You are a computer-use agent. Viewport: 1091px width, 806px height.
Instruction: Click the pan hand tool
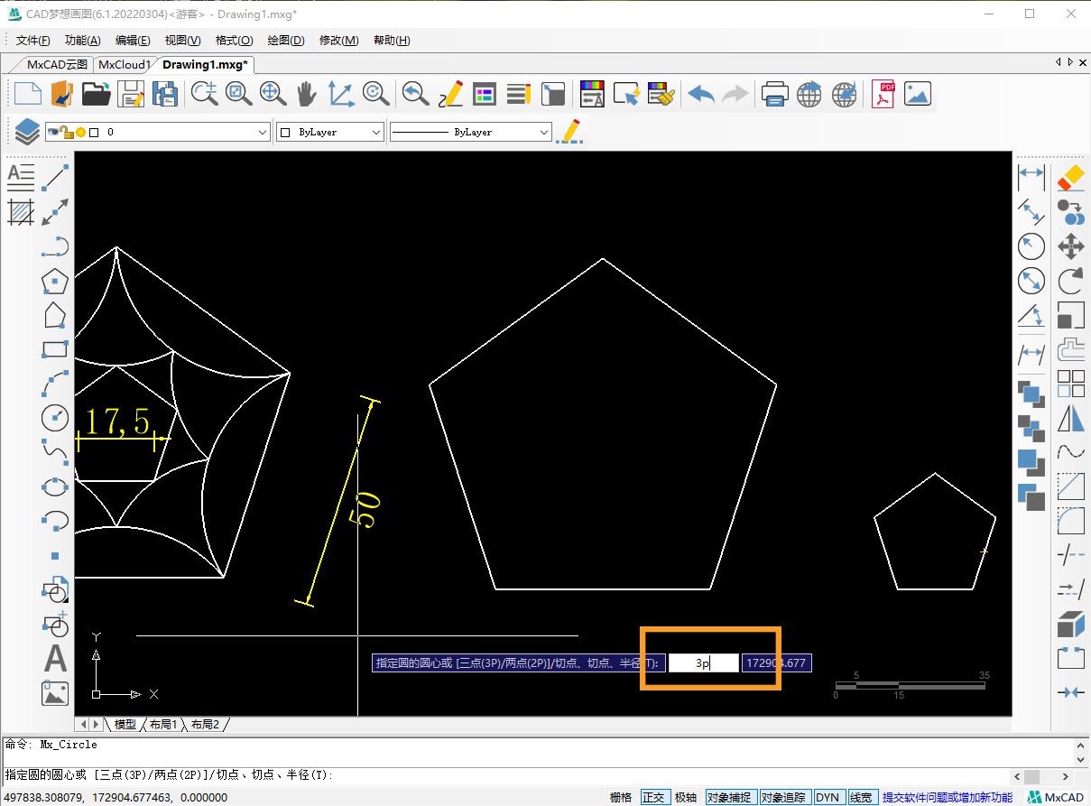click(x=307, y=94)
